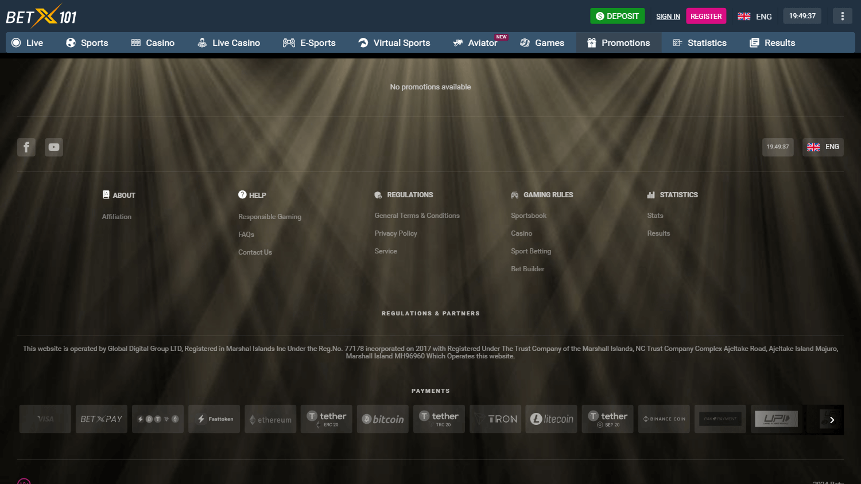The width and height of the screenshot is (861, 484).
Task: Click the TRON payment logo
Action: [x=495, y=419]
